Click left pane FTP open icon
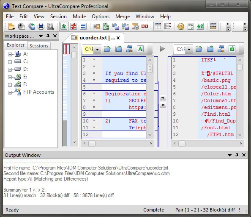 click(x=129, y=49)
